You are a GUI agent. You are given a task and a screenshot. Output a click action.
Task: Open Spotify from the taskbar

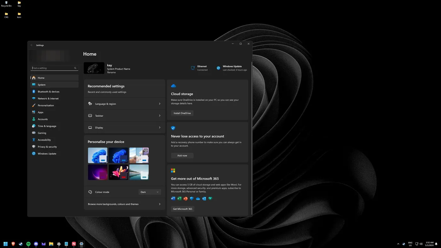pos(28,244)
